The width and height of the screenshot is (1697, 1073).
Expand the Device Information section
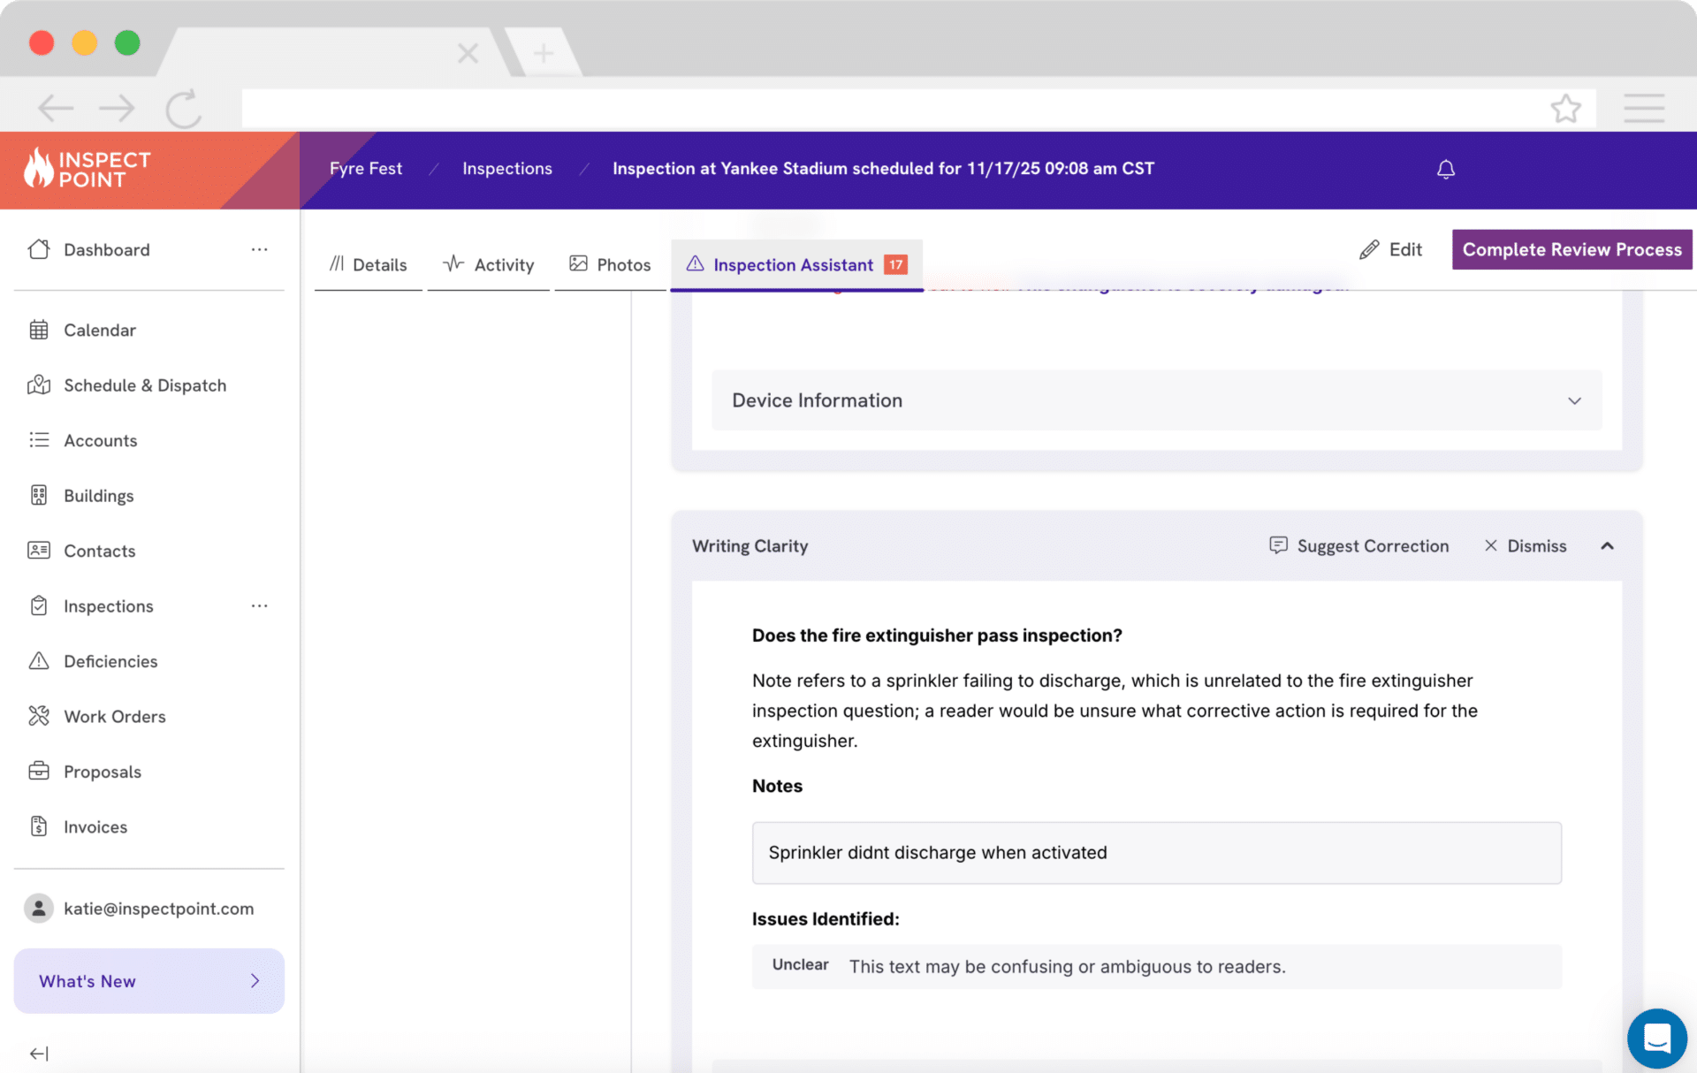coord(1157,400)
